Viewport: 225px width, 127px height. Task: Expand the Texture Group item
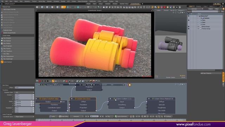point(198,29)
